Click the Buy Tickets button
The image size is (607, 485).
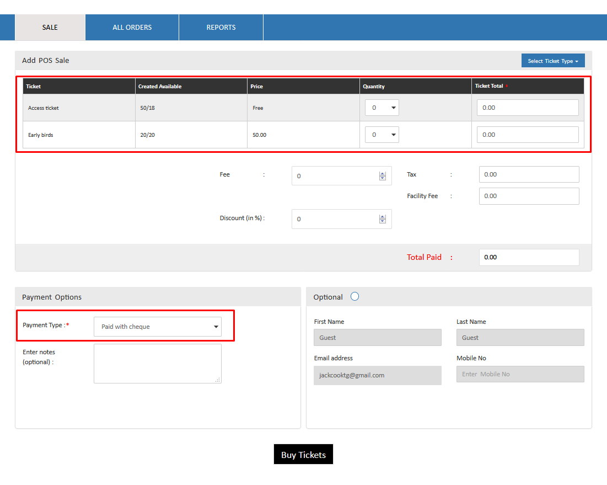(x=303, y=455)
